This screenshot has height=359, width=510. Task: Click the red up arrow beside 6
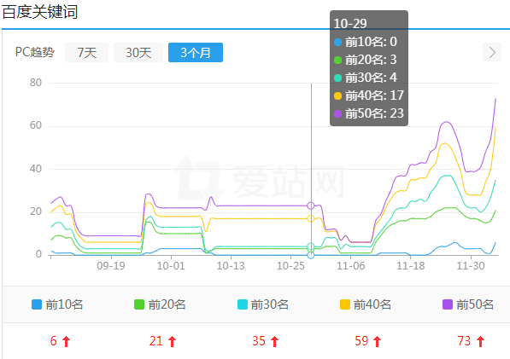point(67,341)
